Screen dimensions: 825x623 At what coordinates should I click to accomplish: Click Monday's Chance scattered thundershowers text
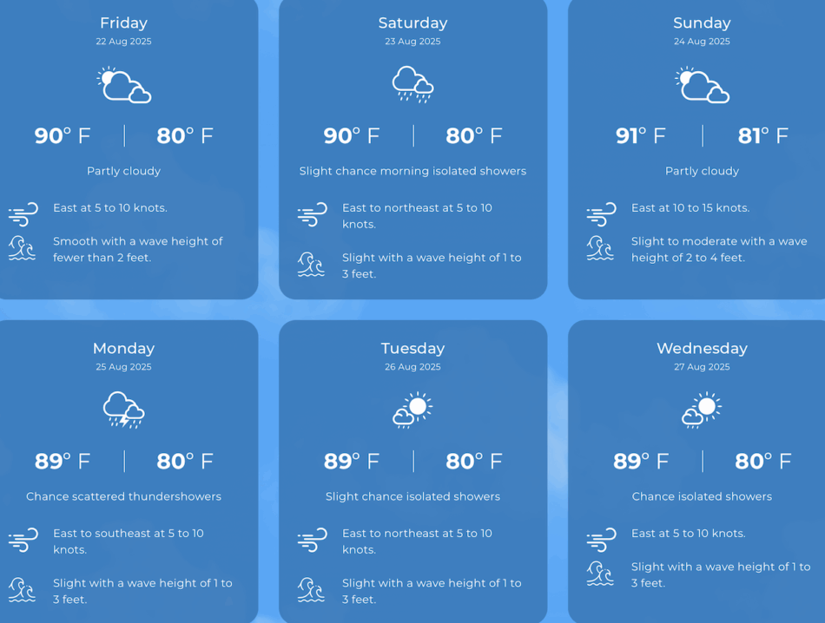point(124,496)
